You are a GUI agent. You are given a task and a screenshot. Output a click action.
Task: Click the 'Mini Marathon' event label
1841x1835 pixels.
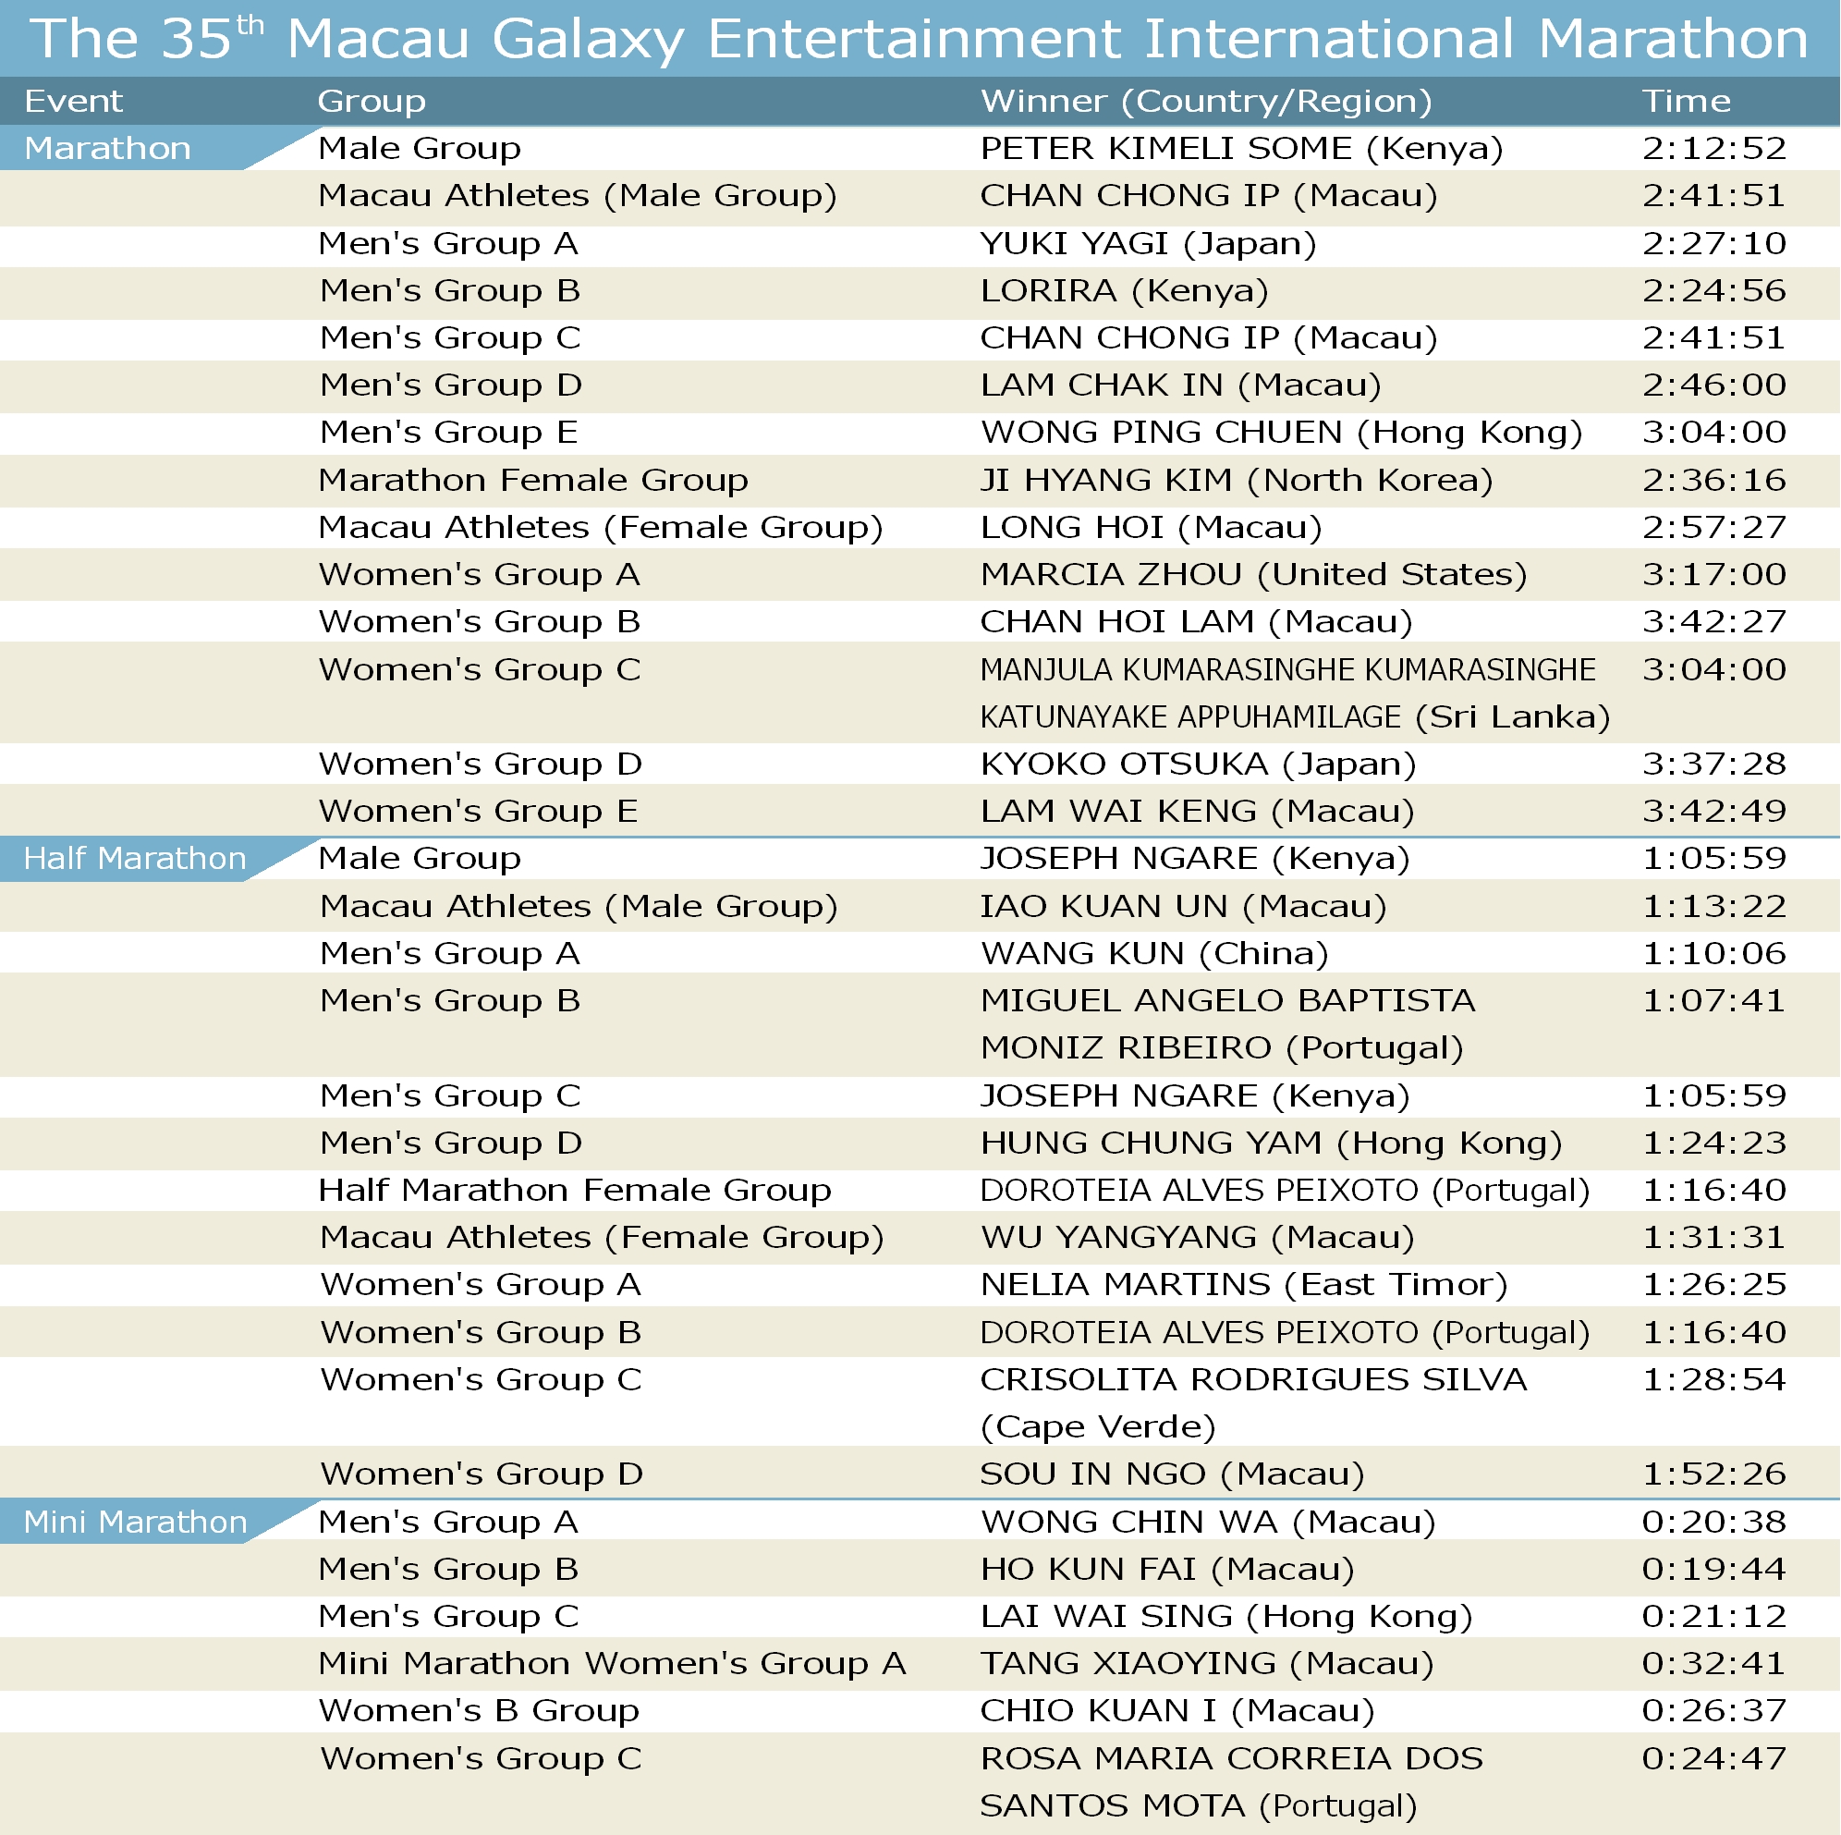click(135, 1522)
